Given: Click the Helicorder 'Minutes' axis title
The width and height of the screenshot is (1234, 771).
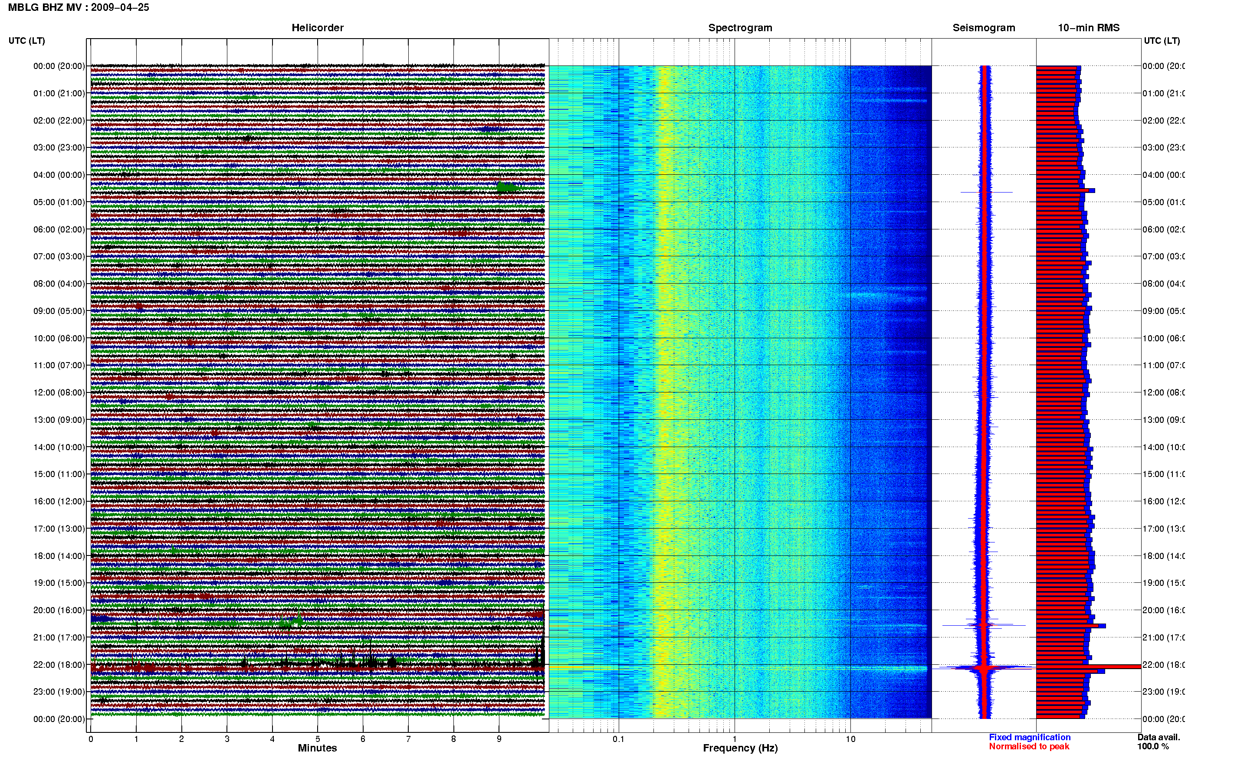Looking at the screenshot, I should click(x=317, y=748).
